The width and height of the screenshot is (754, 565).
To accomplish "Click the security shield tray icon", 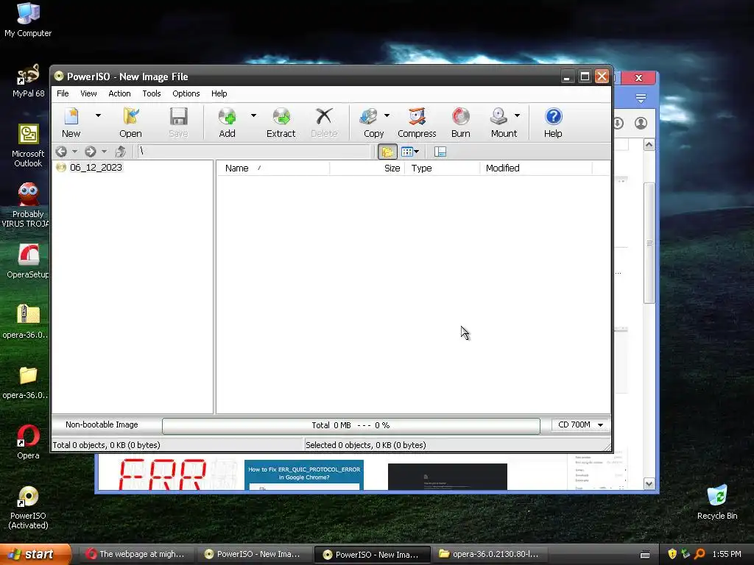I will (672, 555).
